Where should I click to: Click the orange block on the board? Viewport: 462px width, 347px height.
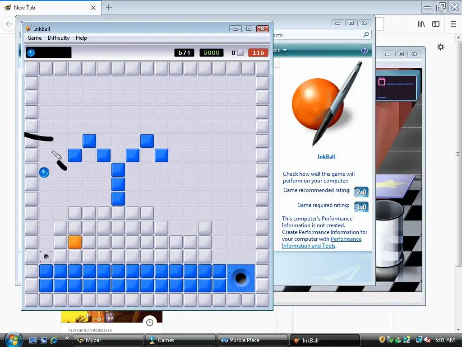tap(75, 242)
